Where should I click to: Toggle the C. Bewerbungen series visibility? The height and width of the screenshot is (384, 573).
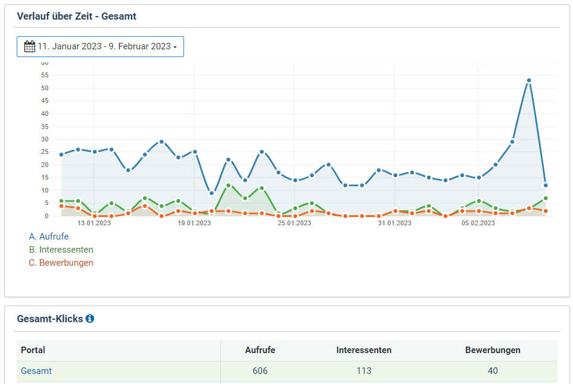tap(61, 262)
